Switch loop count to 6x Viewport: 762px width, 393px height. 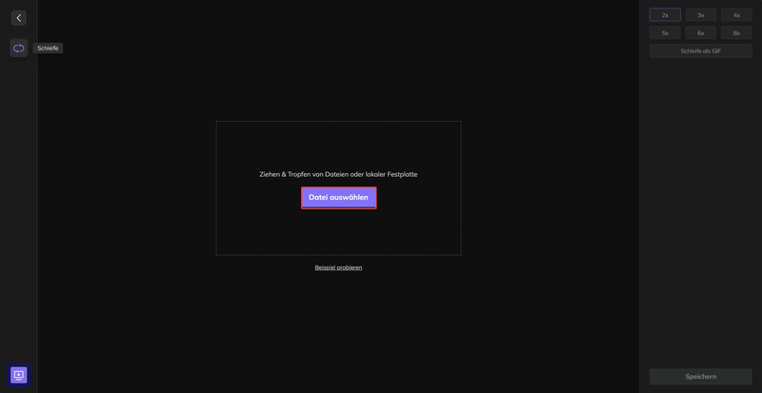tap(700, 32)
